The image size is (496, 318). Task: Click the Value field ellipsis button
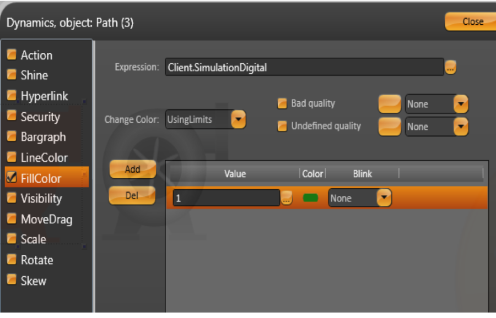286,199
